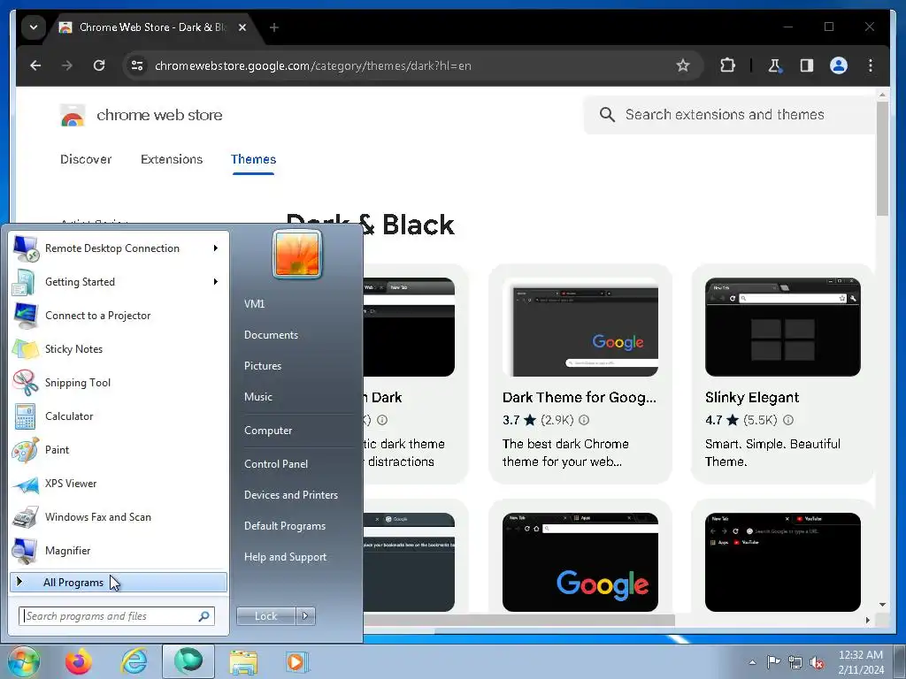Screen dimensions: 906x679
Task: Go back with Chrome's back arrow
Action: click(x=35, y=65)
